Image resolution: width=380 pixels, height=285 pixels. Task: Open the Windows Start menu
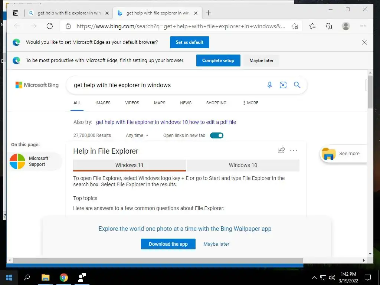tap(9, 278)
